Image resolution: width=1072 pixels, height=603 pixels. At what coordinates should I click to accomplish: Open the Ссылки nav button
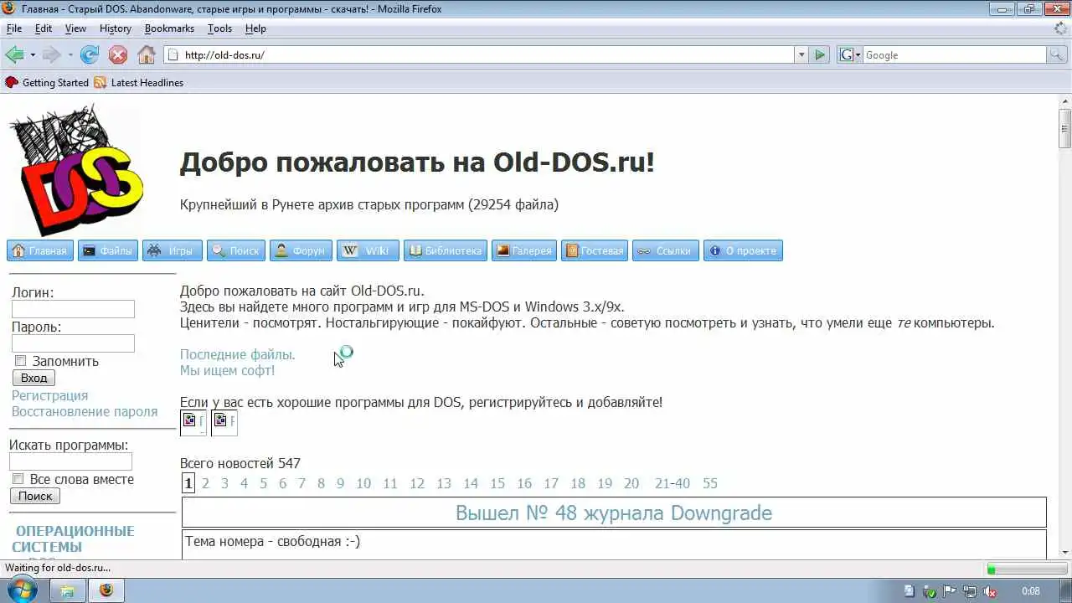[666, 250]
